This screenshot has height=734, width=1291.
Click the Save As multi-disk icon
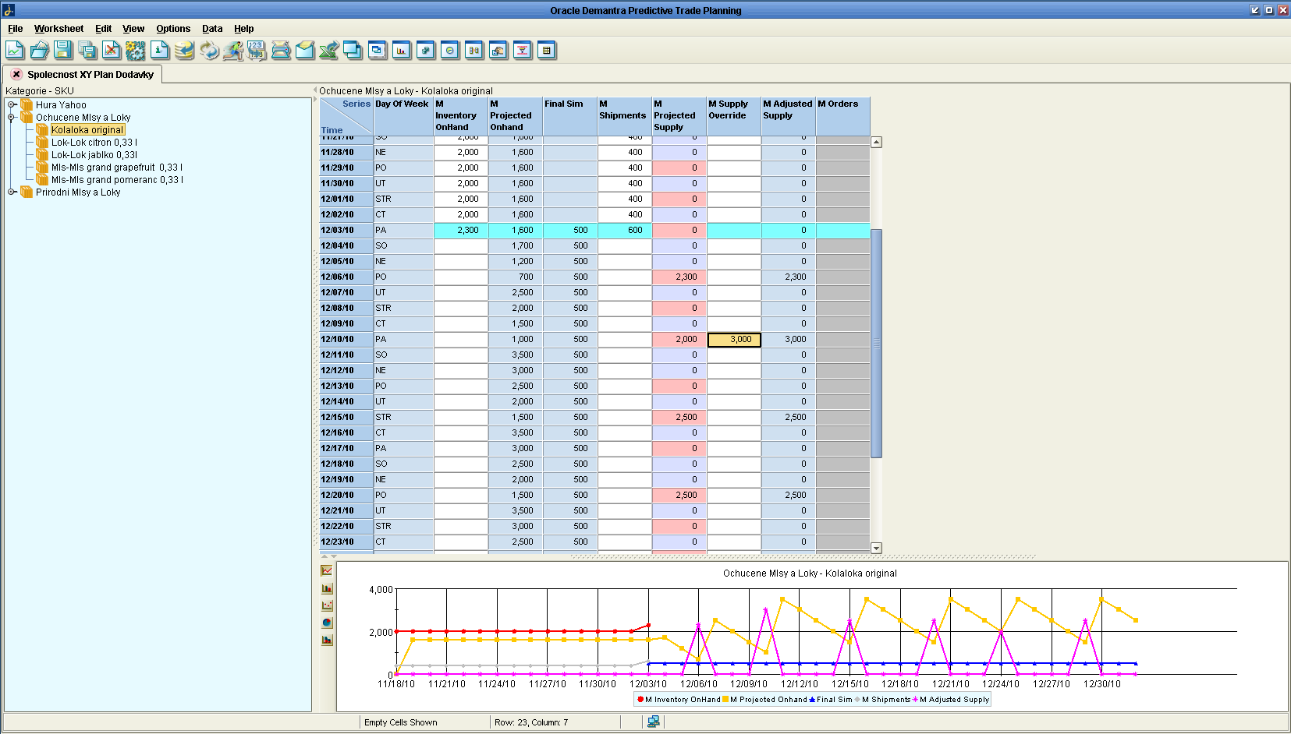(x=87, y=51)
